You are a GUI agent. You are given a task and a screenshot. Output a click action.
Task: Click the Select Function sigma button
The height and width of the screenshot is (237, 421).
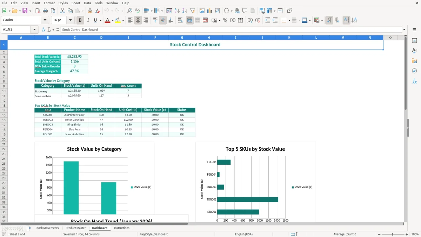pyautogui.click(x=49, y=29)
